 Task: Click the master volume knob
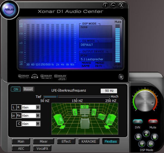(145, 101)
